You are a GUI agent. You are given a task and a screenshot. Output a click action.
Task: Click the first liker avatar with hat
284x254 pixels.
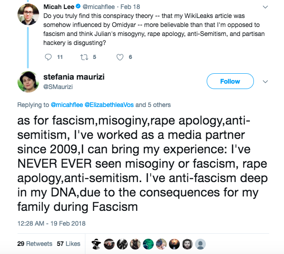click(97, 244)
